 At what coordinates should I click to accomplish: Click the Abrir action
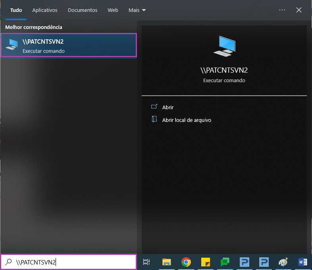168,107
